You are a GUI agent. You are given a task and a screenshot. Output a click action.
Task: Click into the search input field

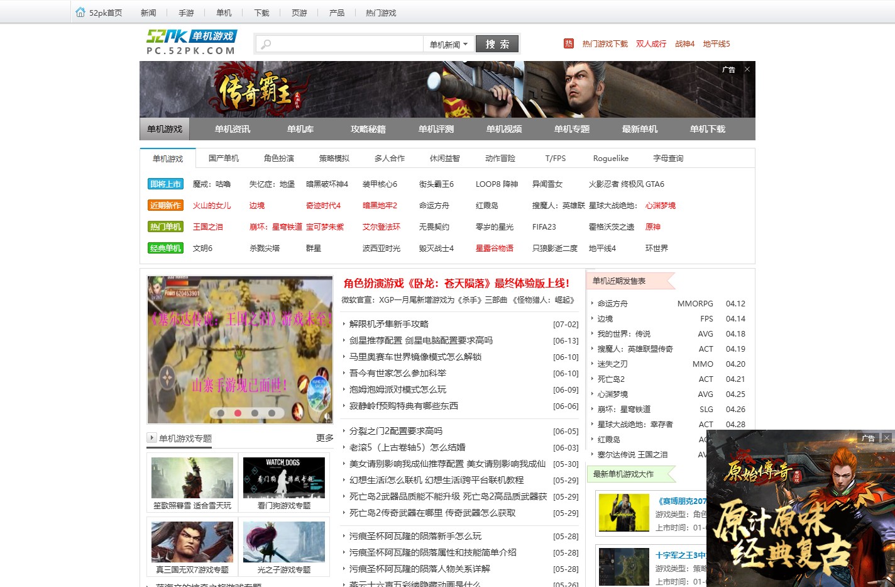[x=340, y=44]
